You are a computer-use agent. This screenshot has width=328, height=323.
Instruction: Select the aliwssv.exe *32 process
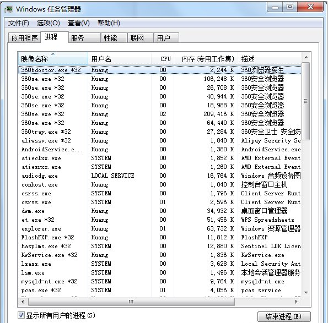tap(160, 140)
